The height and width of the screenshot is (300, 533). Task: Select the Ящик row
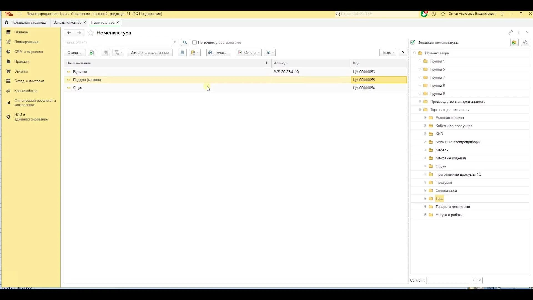tap(235, 88)
